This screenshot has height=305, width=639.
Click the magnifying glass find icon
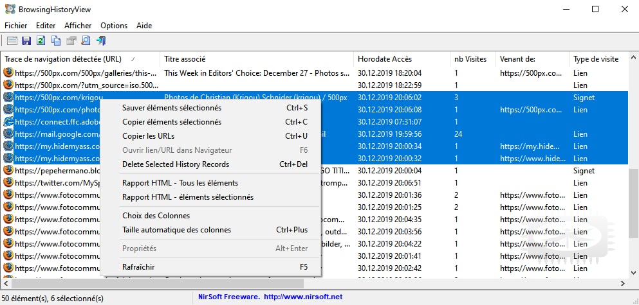coord(86,40)
